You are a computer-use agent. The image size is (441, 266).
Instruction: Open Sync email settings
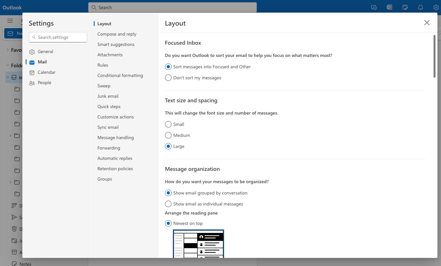[108, 127]
